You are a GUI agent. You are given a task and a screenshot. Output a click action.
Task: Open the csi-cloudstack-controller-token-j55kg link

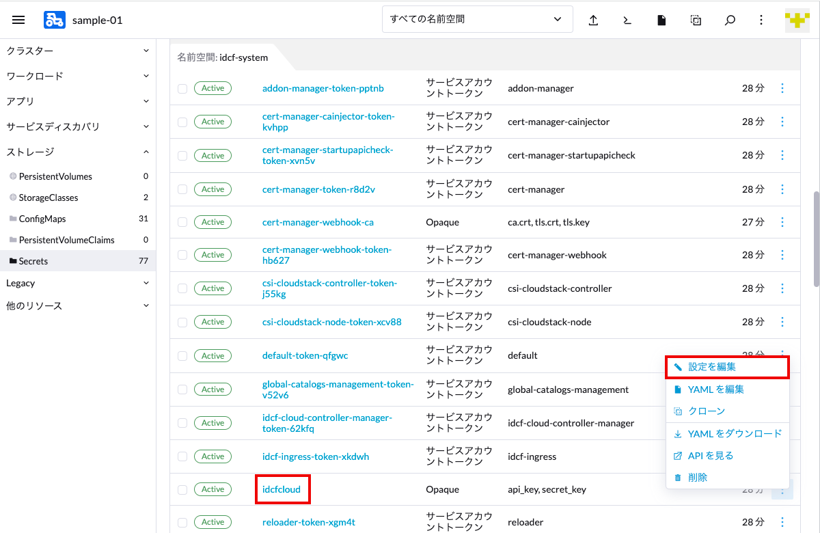[x=330, y=288]
